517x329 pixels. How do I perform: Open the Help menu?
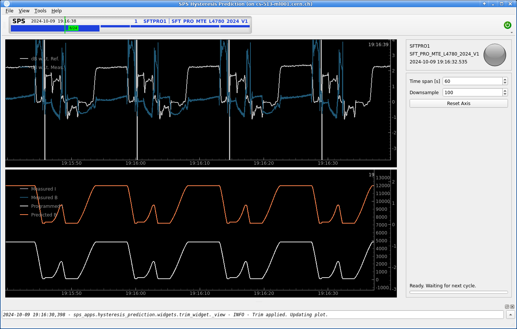pyautogui.click(x=56, y=11)
